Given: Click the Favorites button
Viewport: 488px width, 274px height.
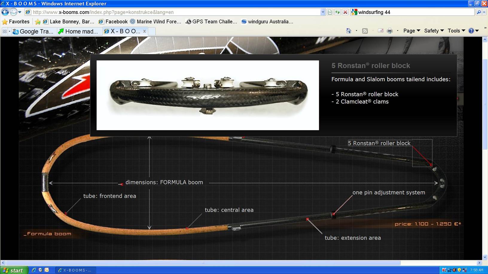Looking at the screenshot, I should coord(16,21).
